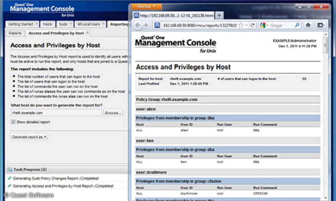Click the Task Progress icon
The height and width of the screenshot is (201, 336).
click(x=10, y=169)
